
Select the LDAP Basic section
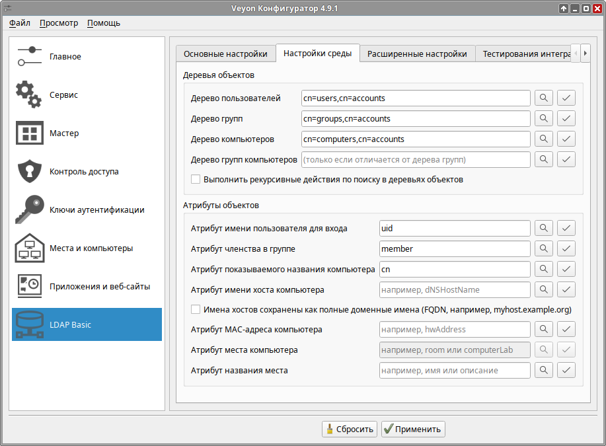coord(87,324)
